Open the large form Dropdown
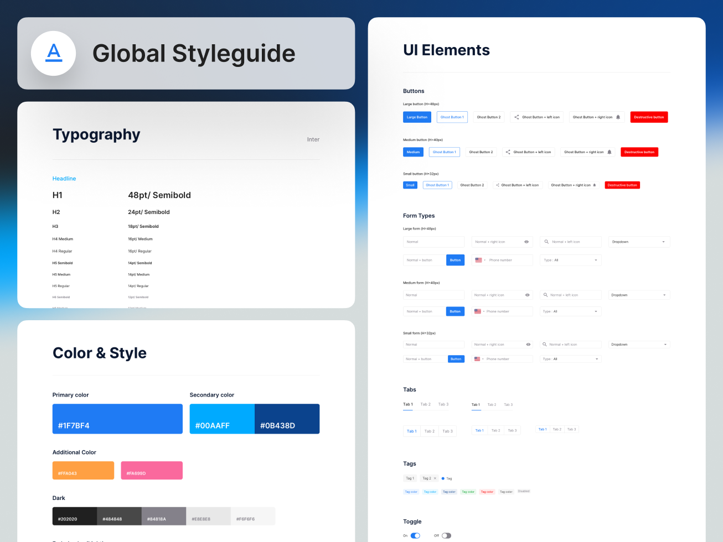 tap(639, 242)
